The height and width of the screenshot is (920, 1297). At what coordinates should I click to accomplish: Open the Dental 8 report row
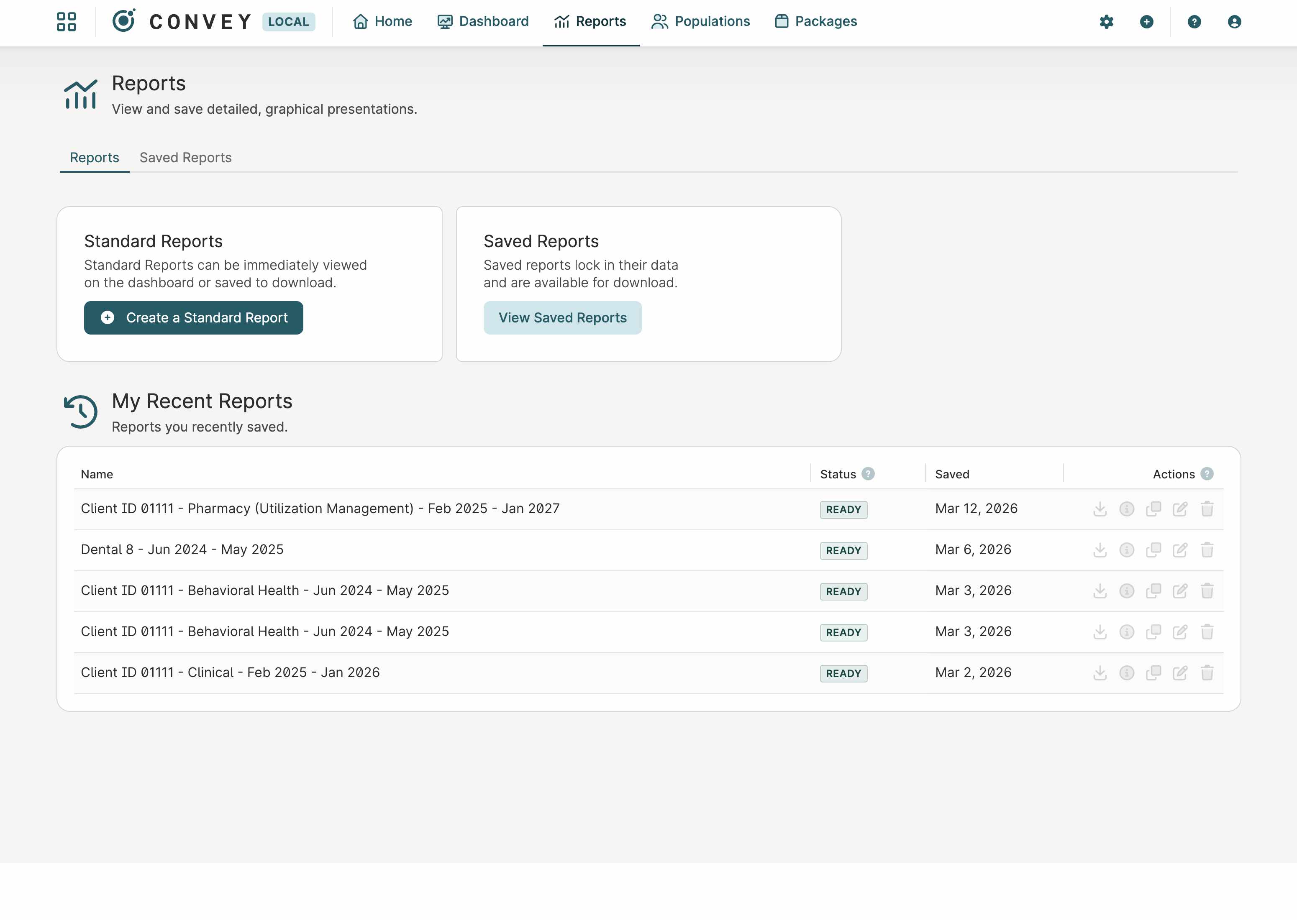(x=182, y=549)
